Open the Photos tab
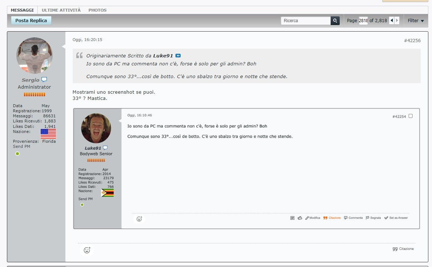This screenshot has height=267, width=432. tap(97, 10)
